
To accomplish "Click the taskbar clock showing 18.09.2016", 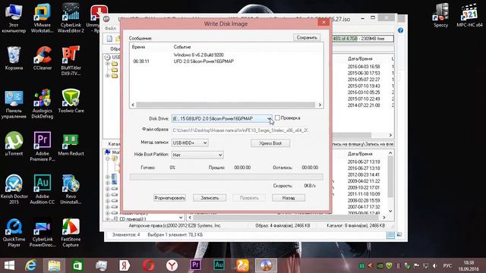I will (x=469, y=266).
